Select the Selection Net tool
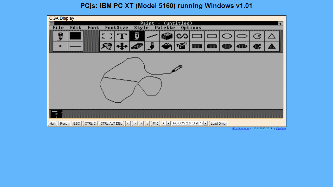 tap(107, 46)
